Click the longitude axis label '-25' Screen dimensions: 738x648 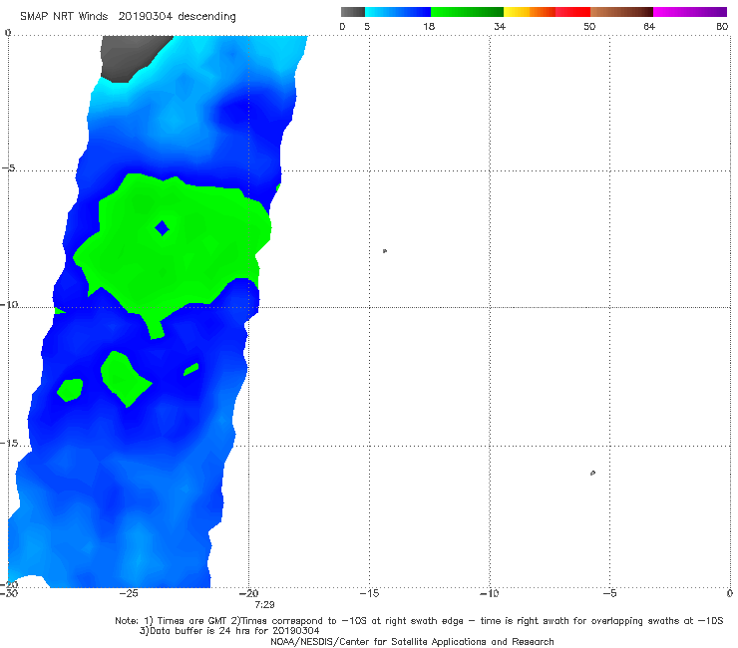pos(129,593)
